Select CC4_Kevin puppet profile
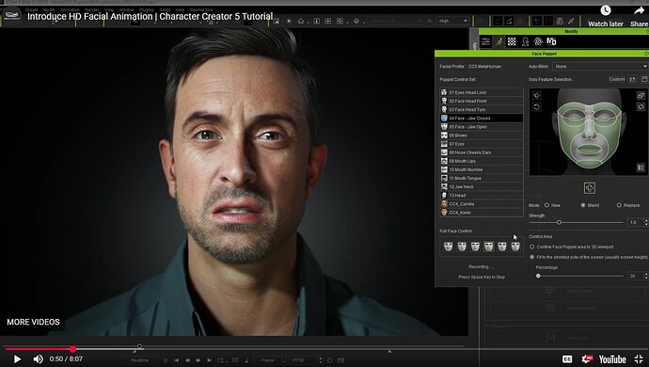 (482, 213)
